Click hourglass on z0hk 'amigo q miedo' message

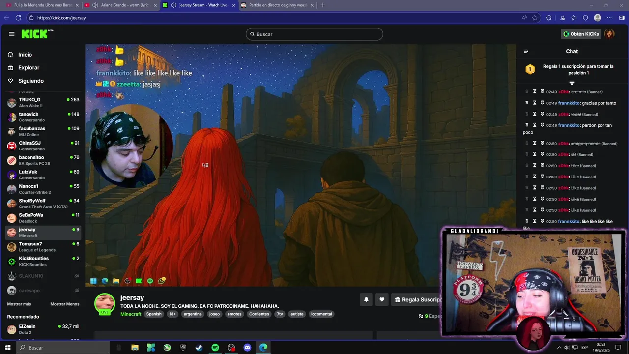[x=535, y=143]
